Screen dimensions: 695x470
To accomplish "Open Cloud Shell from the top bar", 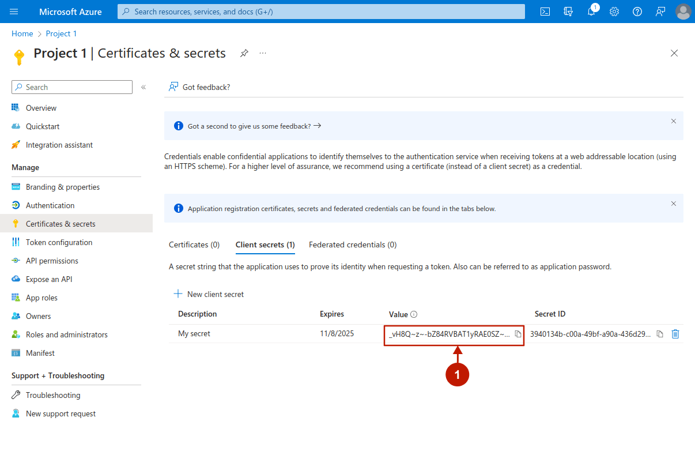I will click(545, 12).
